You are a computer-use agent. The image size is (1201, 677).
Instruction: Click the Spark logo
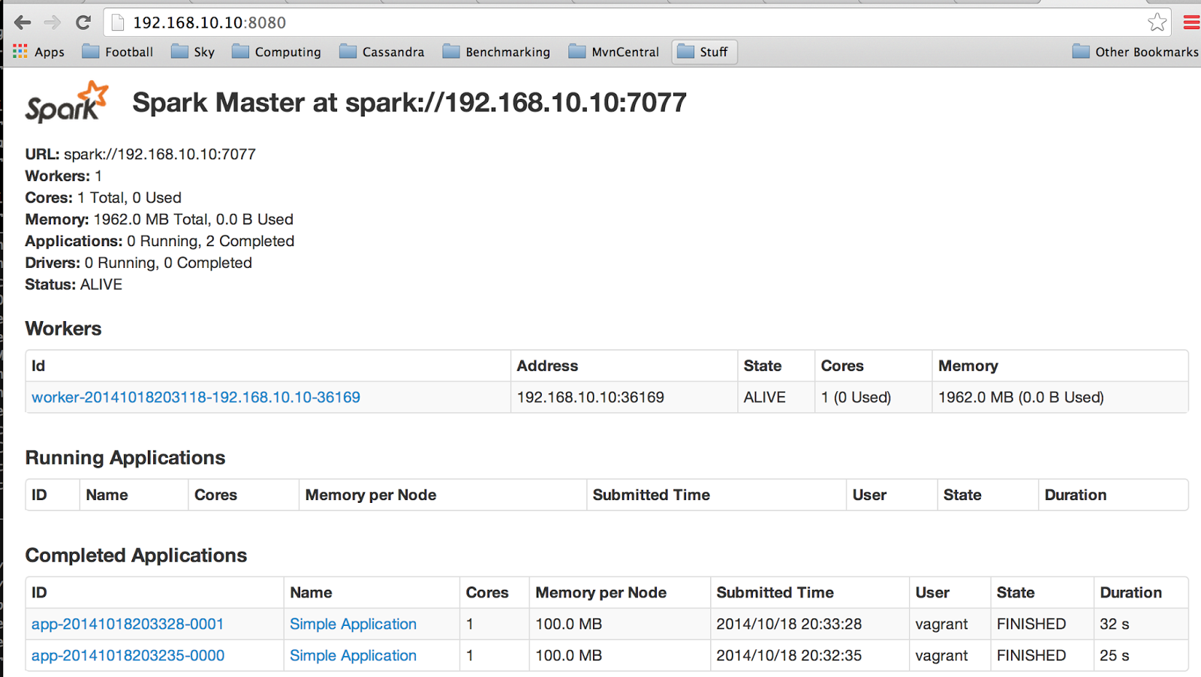tap(67, 102)
